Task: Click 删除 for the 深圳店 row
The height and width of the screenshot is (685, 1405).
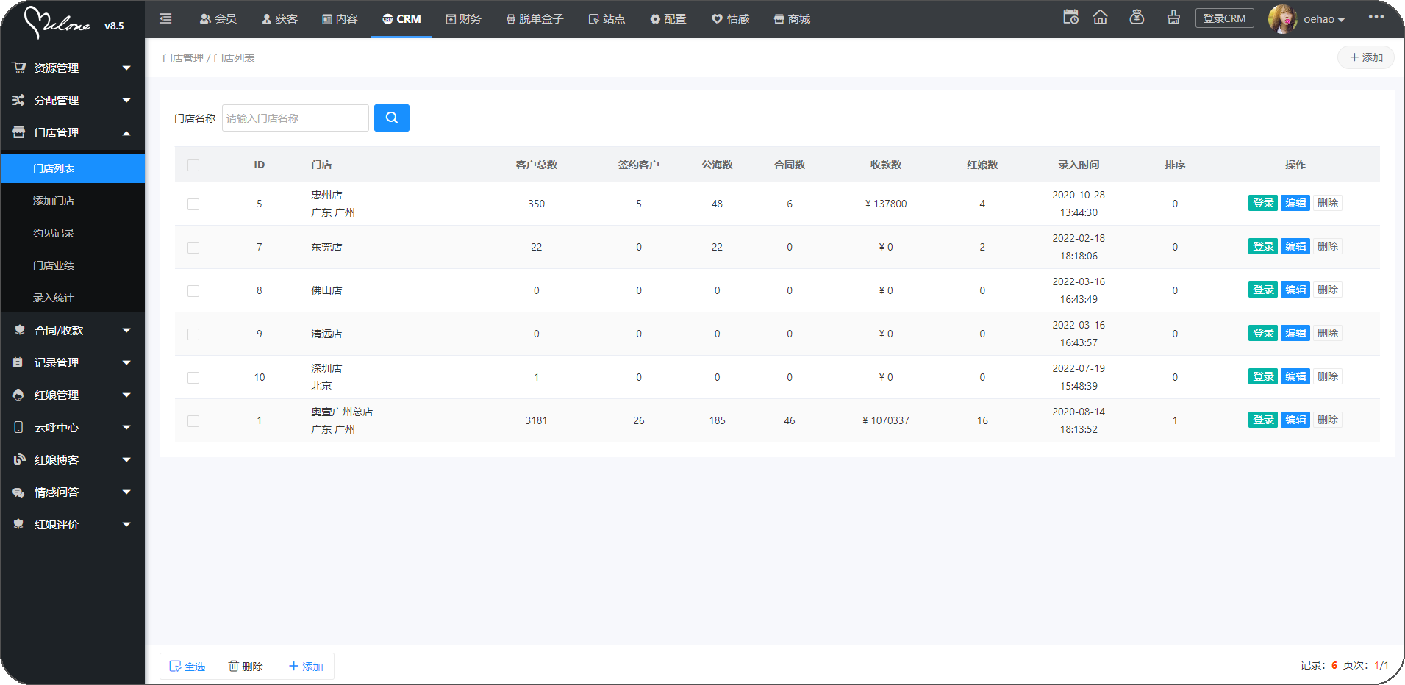Action: click(1327, 377)
